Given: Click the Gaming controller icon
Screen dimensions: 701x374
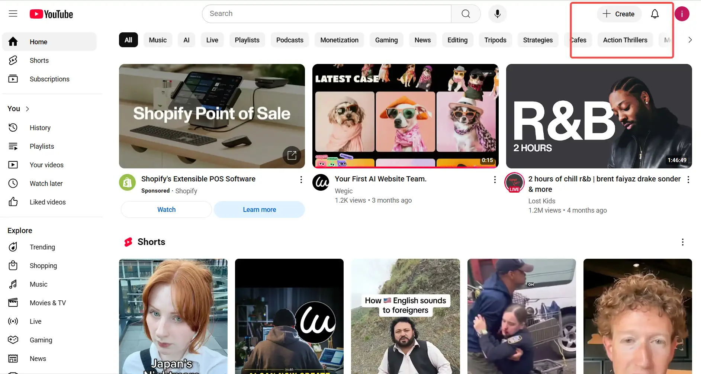Looking at the screenshot, I should (x=13, y=340).
